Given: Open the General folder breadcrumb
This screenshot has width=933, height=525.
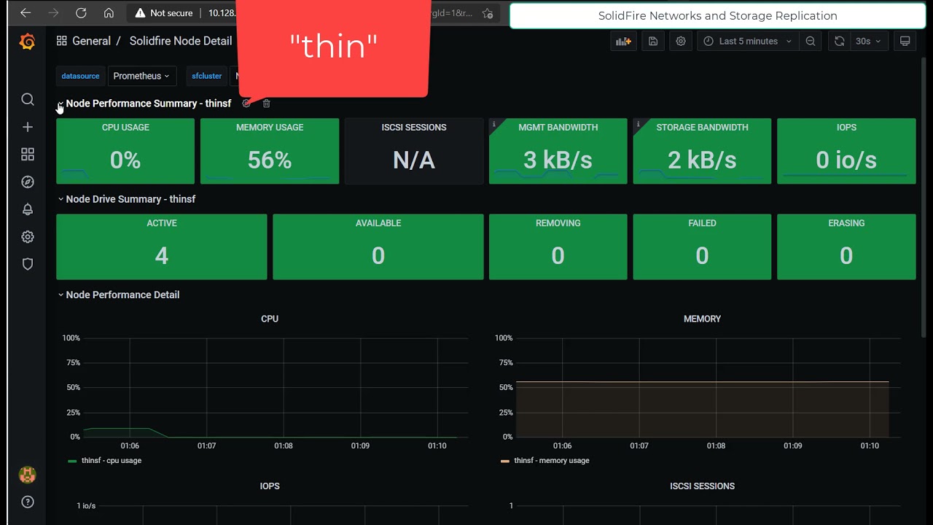Looking at the screenshot, I should point(91,41).
